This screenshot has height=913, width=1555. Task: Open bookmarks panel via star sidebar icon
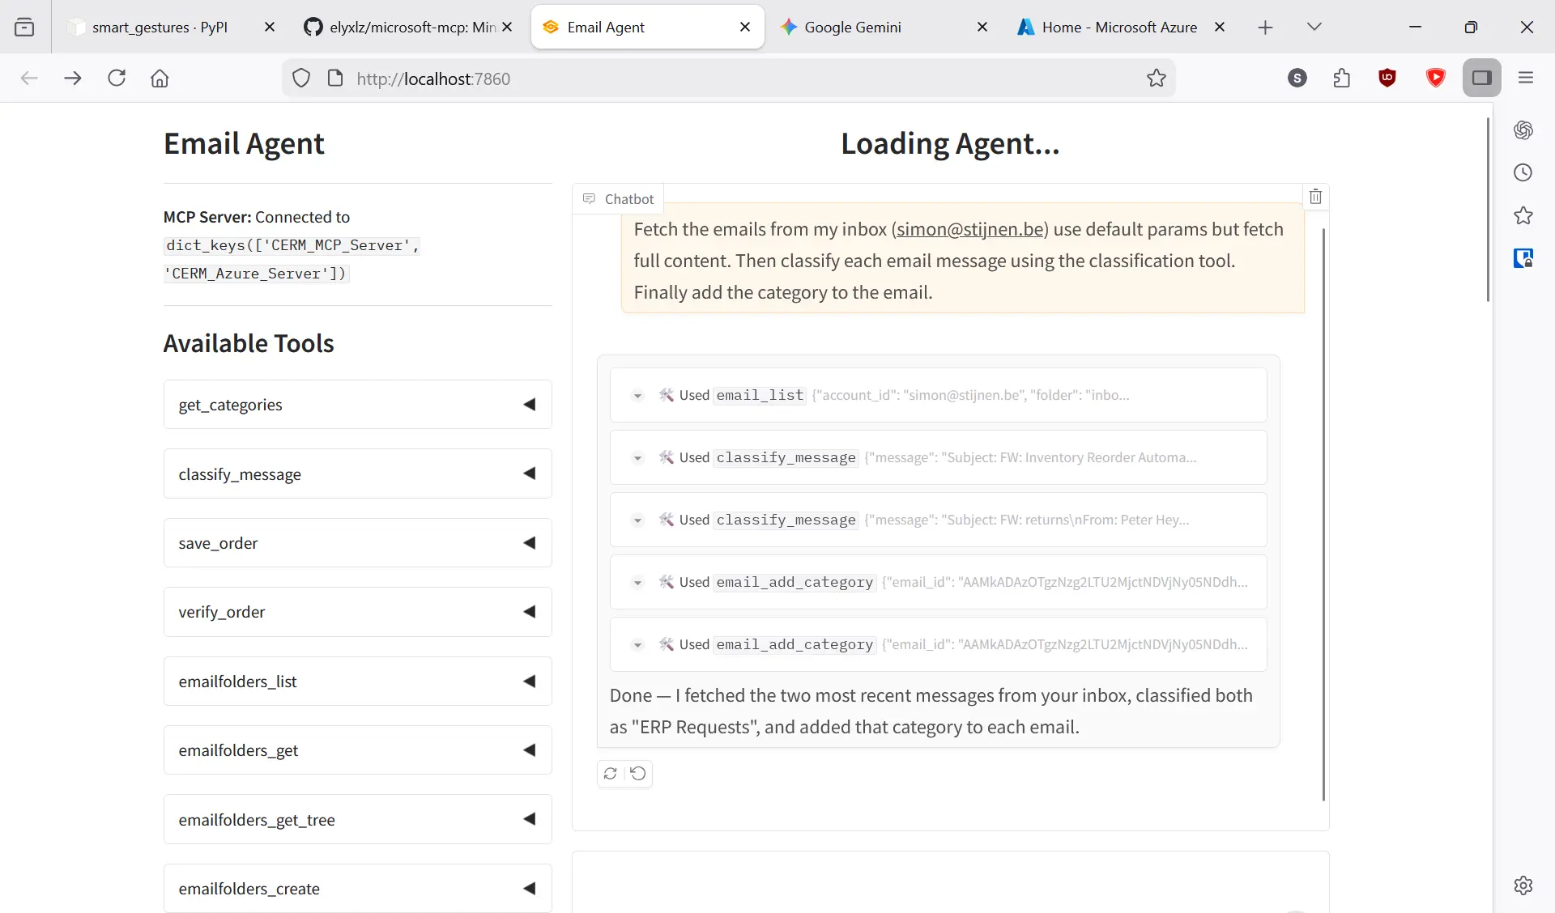tap(1523, 215)
